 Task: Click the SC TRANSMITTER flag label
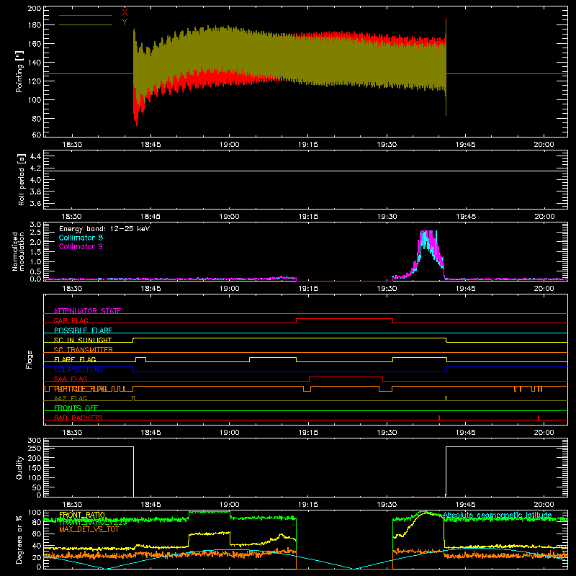pos(83,350)
